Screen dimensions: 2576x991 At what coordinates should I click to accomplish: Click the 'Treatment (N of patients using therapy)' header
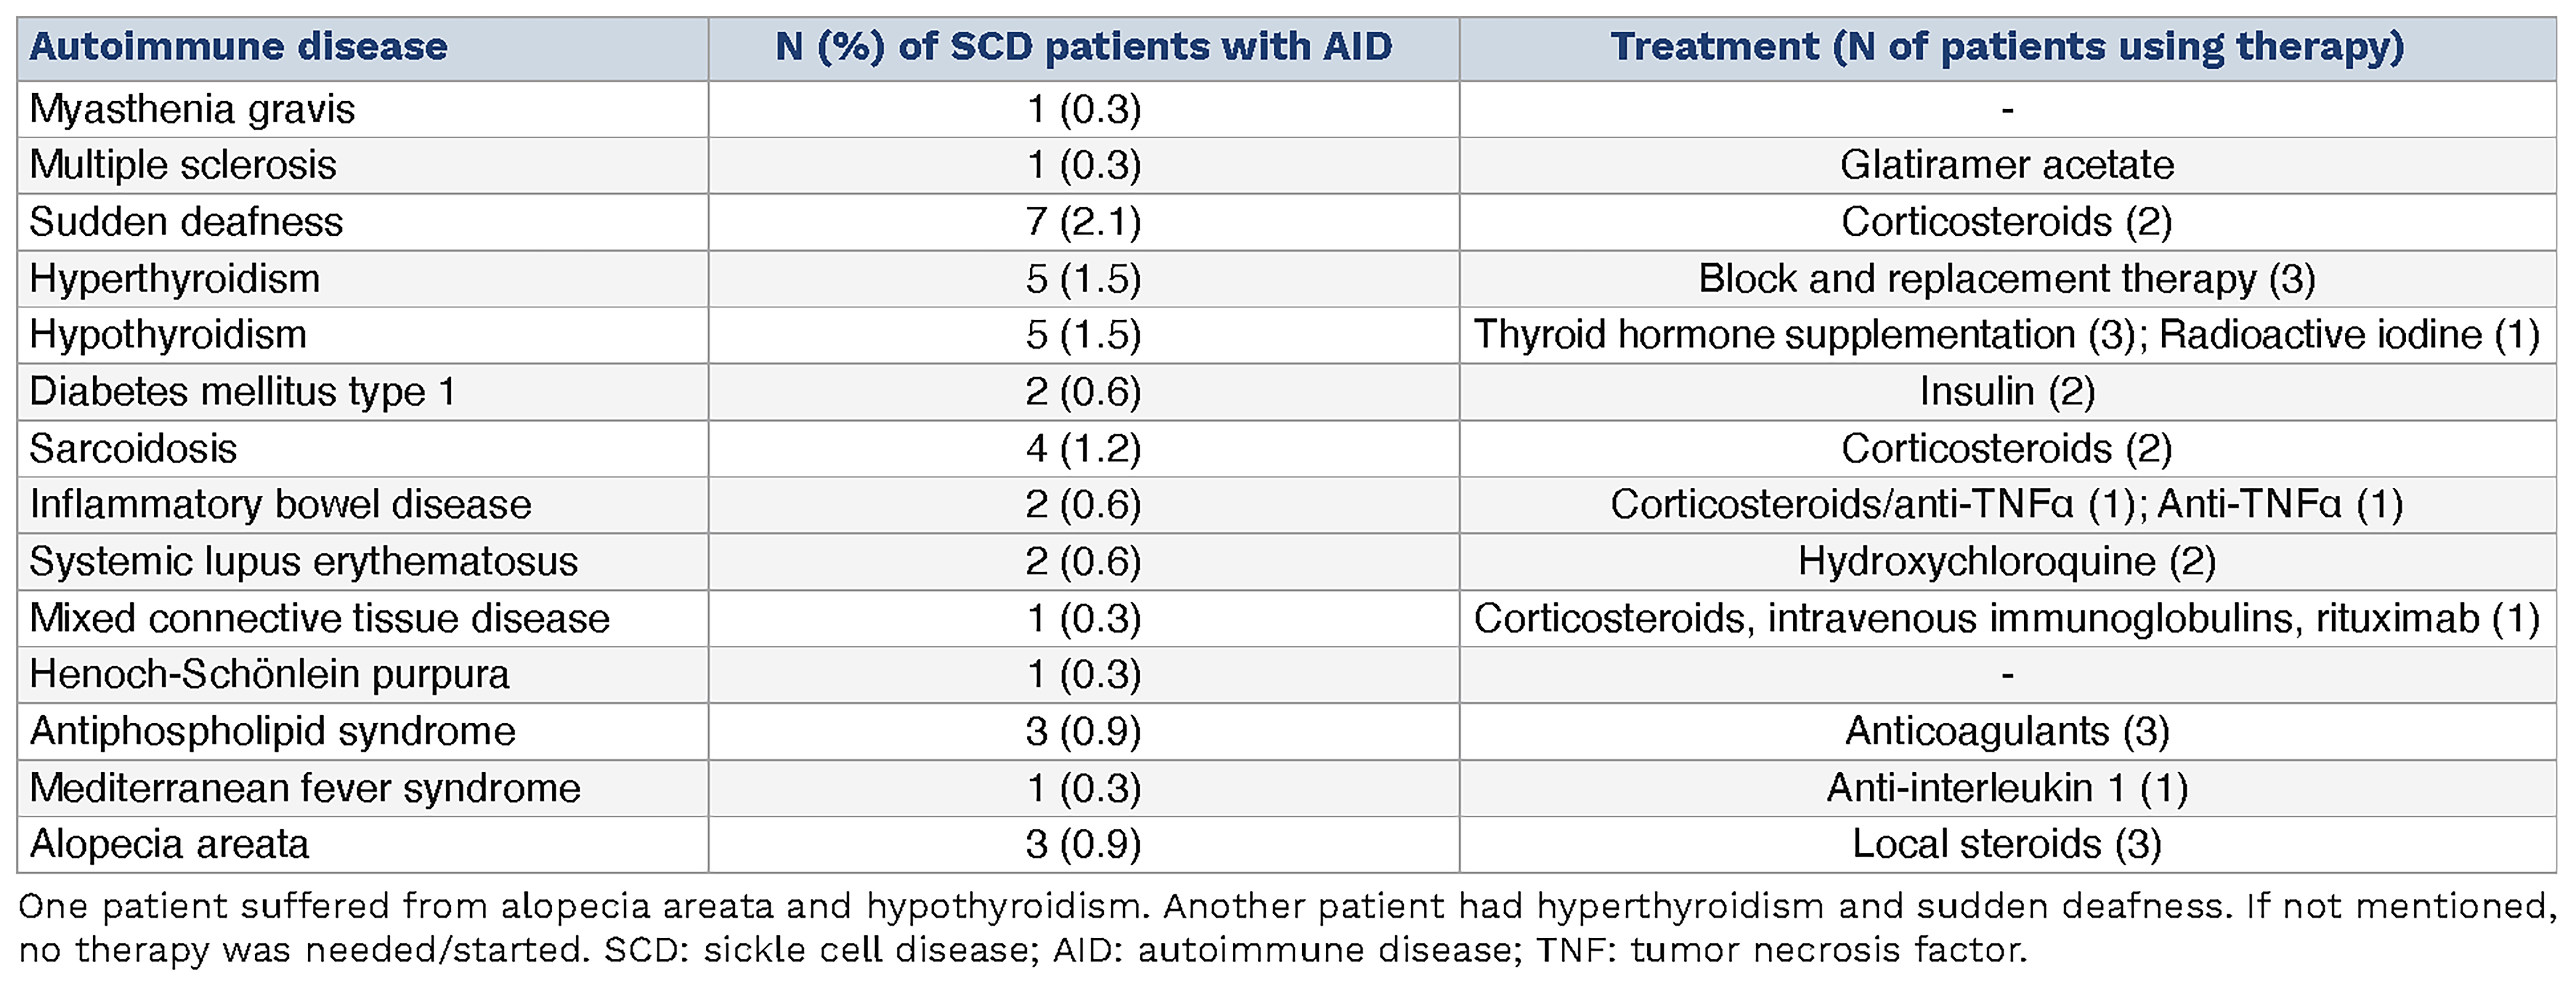click(2007, 47)
